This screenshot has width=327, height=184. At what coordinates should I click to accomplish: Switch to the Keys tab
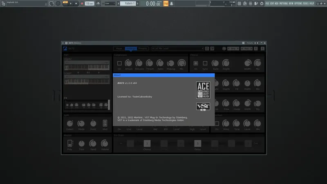(119, 49)
